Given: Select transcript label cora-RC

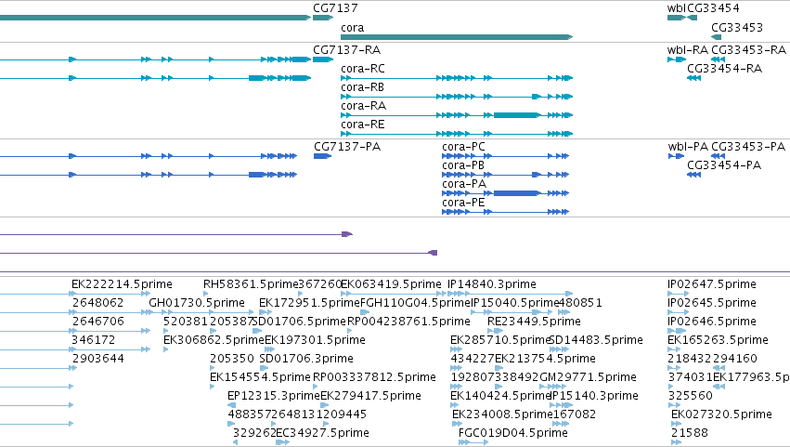Looking at the screenshot, I should coord(363,69).
